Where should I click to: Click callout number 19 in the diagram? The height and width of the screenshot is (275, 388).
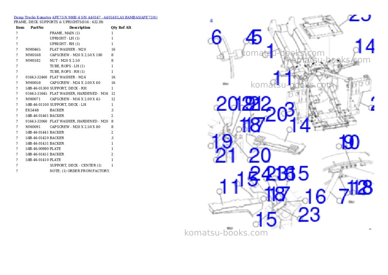(222, 141)
